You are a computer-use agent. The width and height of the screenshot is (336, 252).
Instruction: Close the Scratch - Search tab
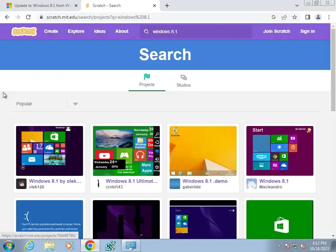(x=155, y=6)
